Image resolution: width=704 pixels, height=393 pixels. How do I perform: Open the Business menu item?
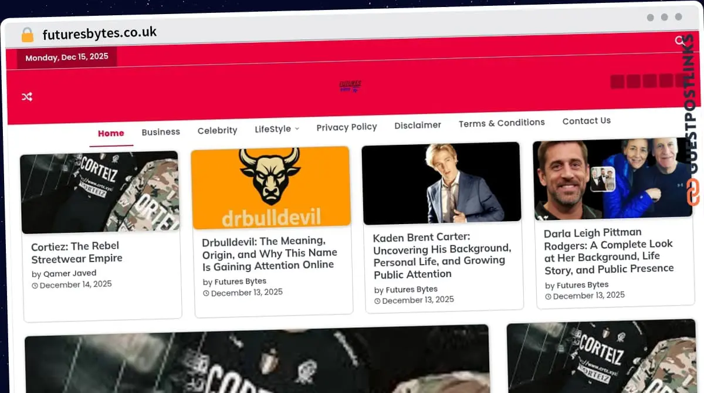[161, 131]
